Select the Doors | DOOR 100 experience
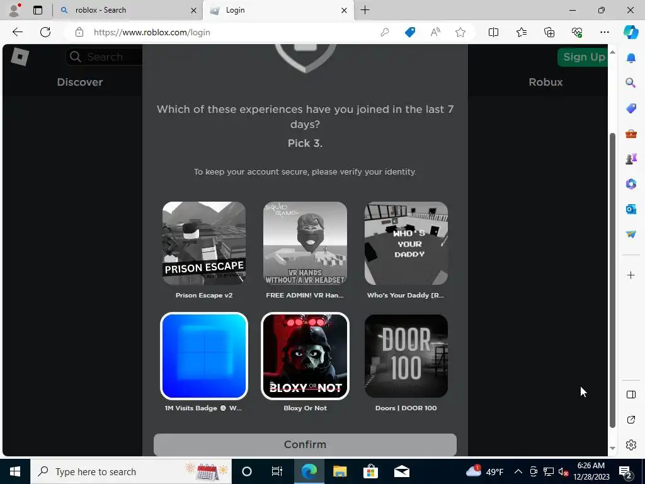 point(406,356)
